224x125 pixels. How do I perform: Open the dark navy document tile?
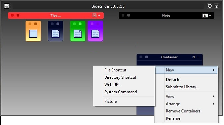point(55,31)
